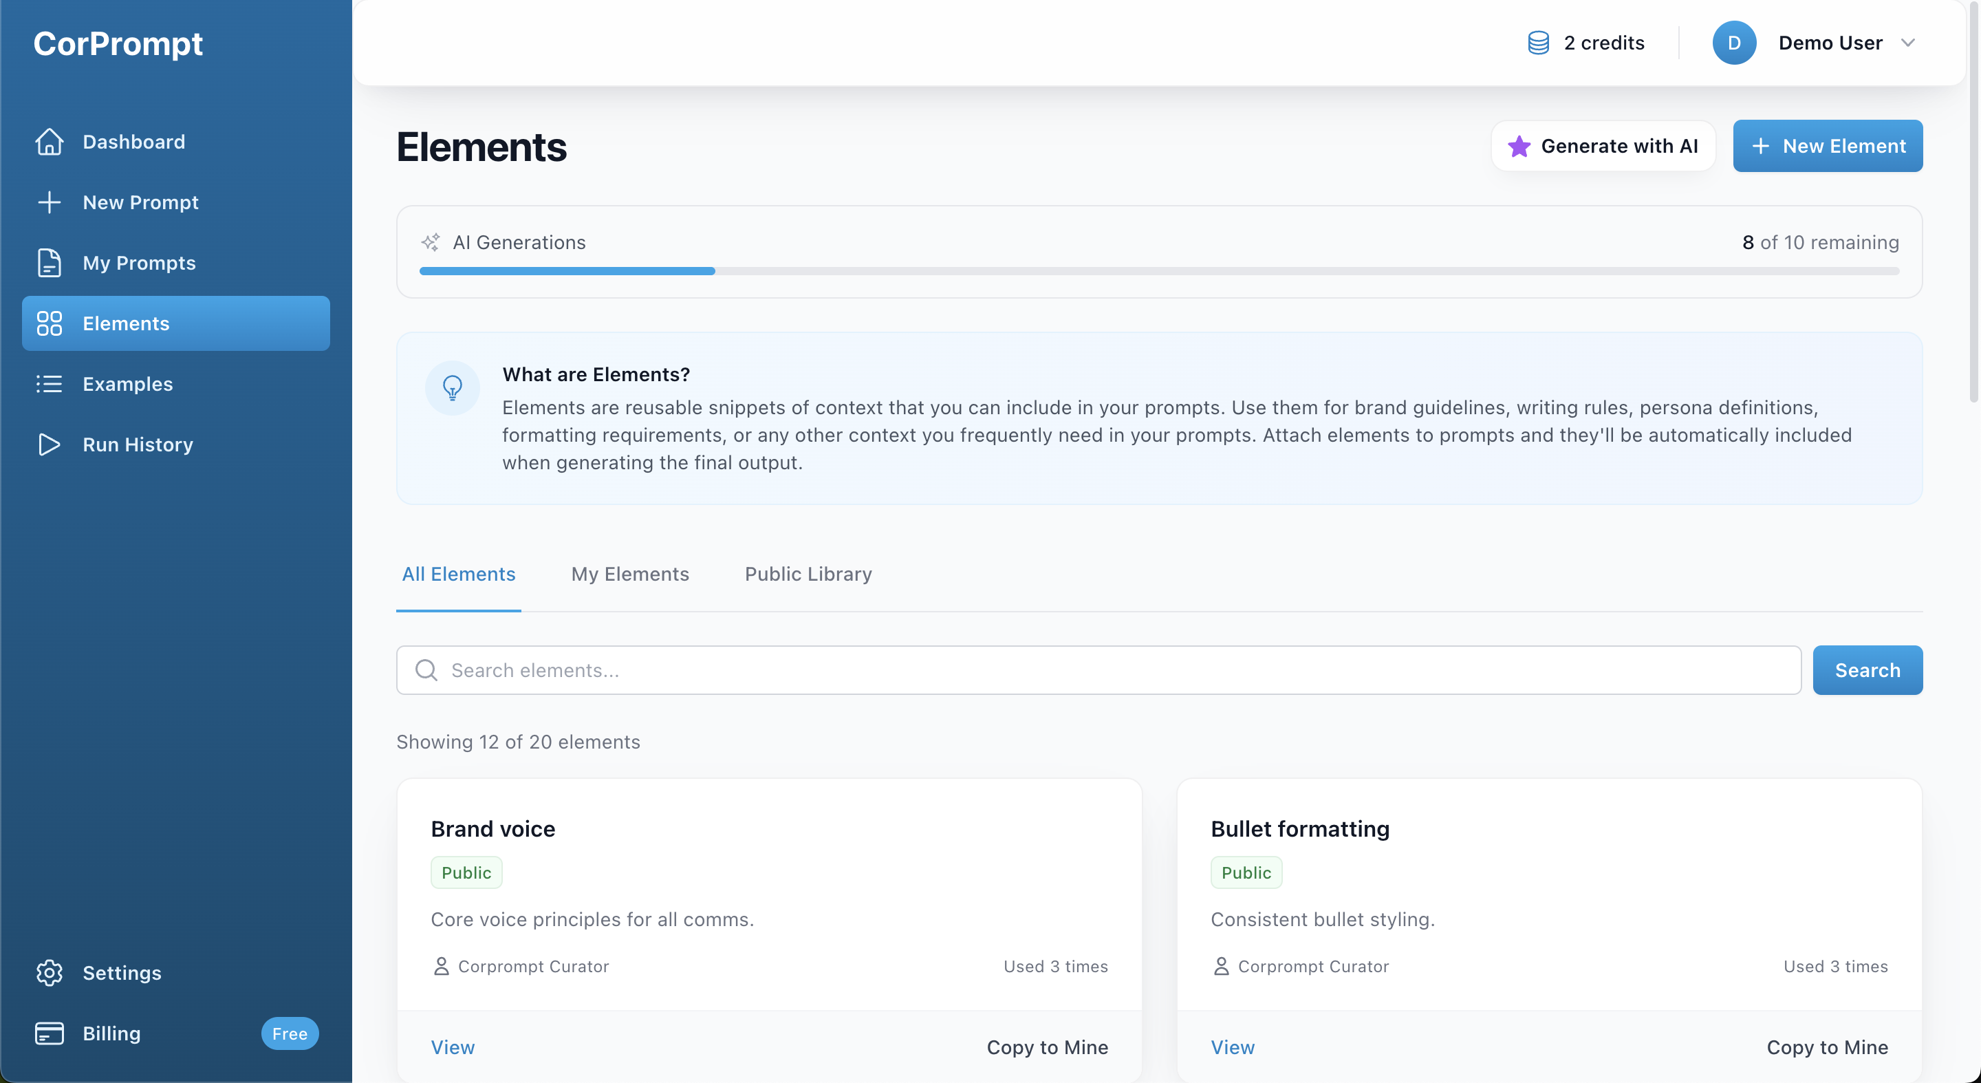1981x1083 pixels.
Task: Click the Search elements input field
Action: tap(1098, 670)
